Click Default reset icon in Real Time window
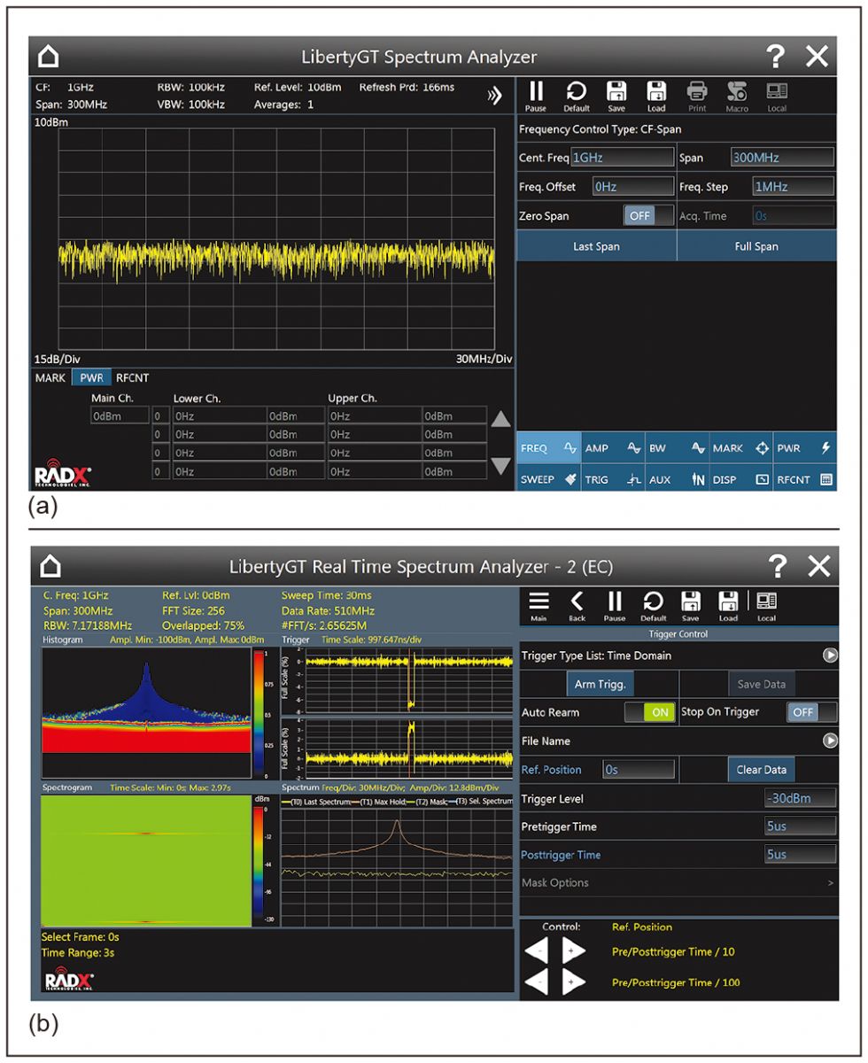This screenshot has height=1063, width=868. point(652,606)
